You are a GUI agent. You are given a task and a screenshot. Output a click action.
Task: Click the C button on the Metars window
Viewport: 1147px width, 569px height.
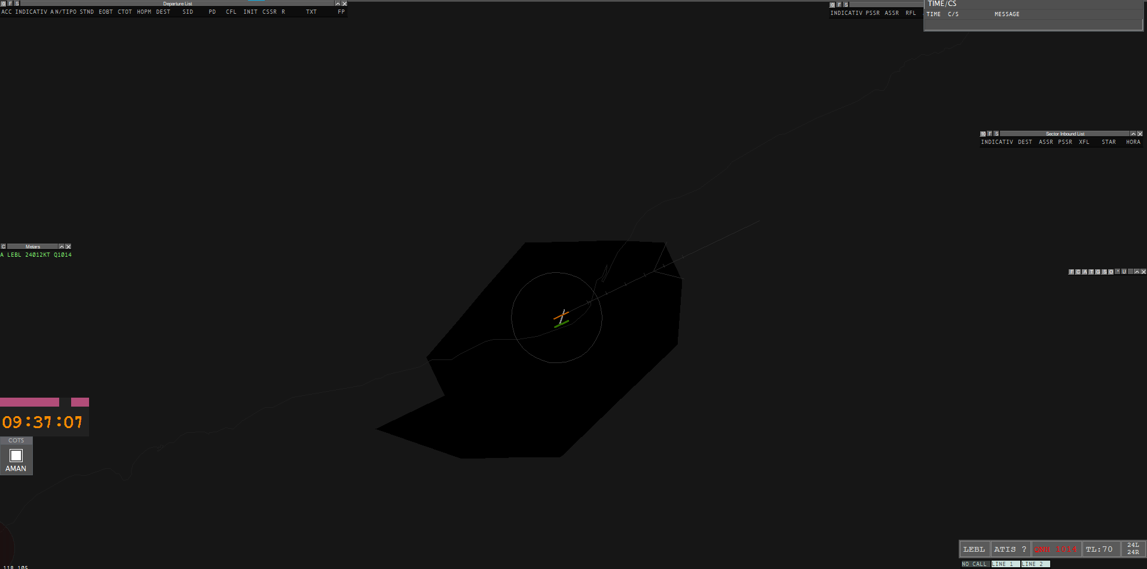pyautogui.click(x=4, y=247)
